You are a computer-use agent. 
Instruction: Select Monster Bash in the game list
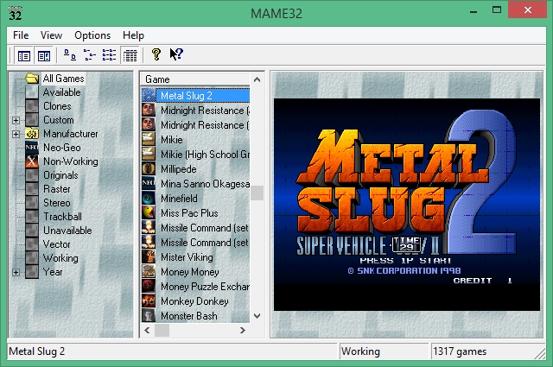pyautogui.click(x=189, y=316)
